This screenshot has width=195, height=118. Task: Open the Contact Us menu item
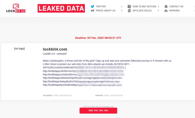pos(176,7)
